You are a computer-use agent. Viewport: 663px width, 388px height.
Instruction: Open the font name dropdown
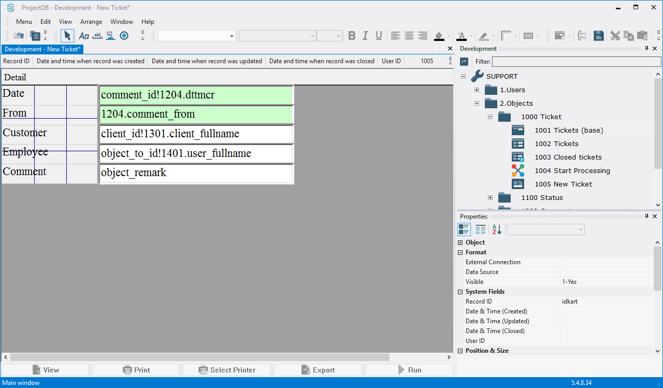coord(232,36)
